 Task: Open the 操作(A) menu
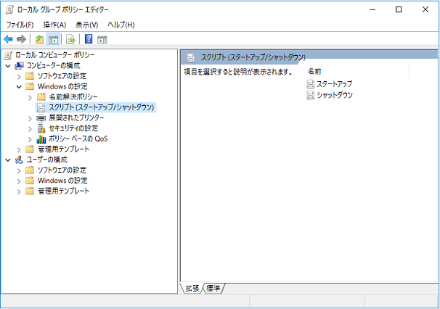pyautogui.click(x=54, y=25)
